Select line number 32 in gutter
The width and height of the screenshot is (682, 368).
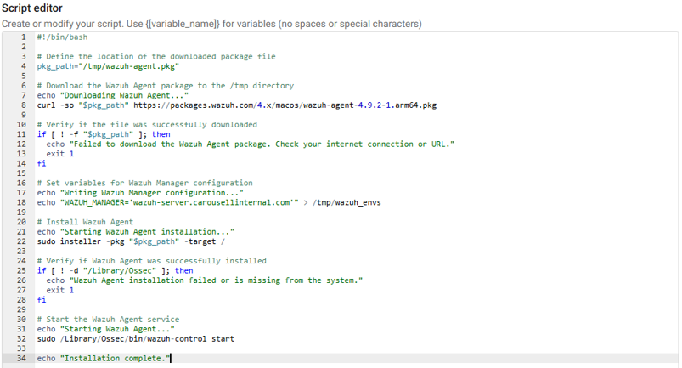[22, 338]
